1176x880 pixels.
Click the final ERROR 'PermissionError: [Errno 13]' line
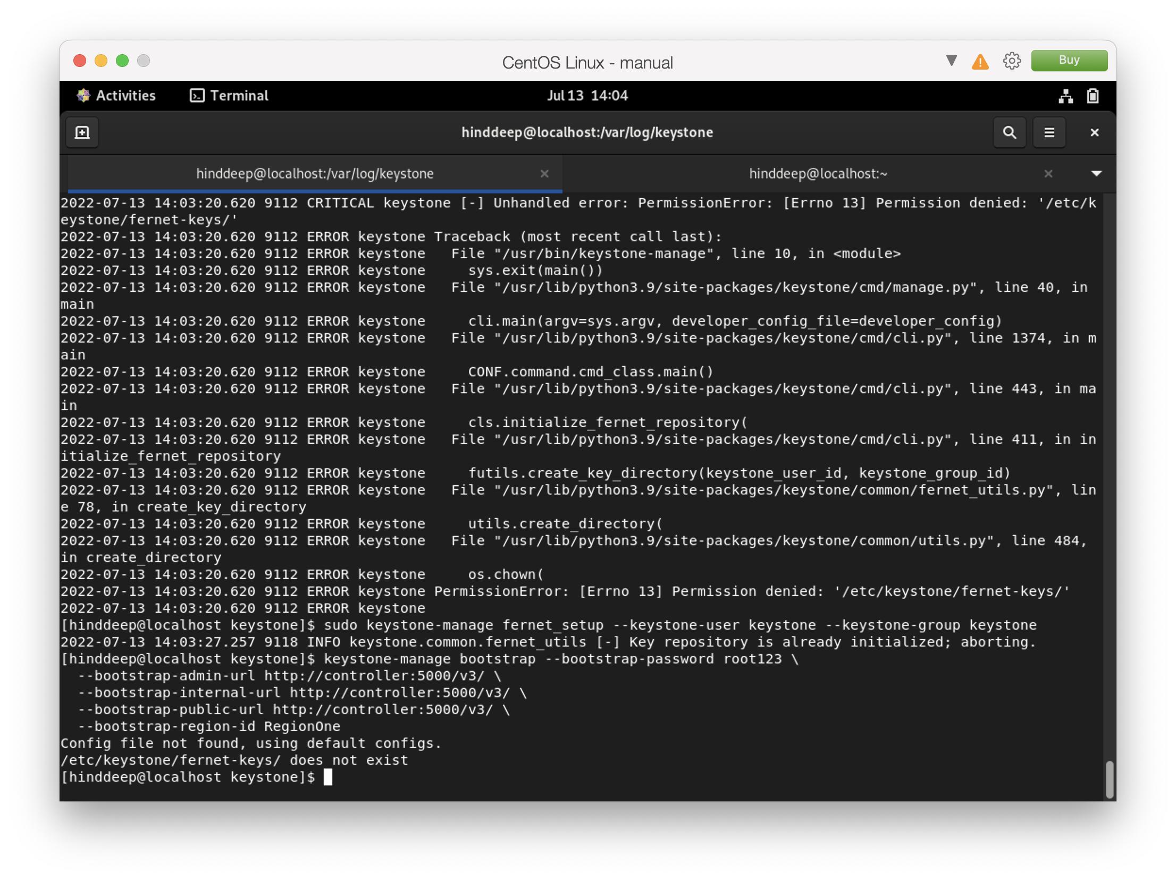[565, 591]
